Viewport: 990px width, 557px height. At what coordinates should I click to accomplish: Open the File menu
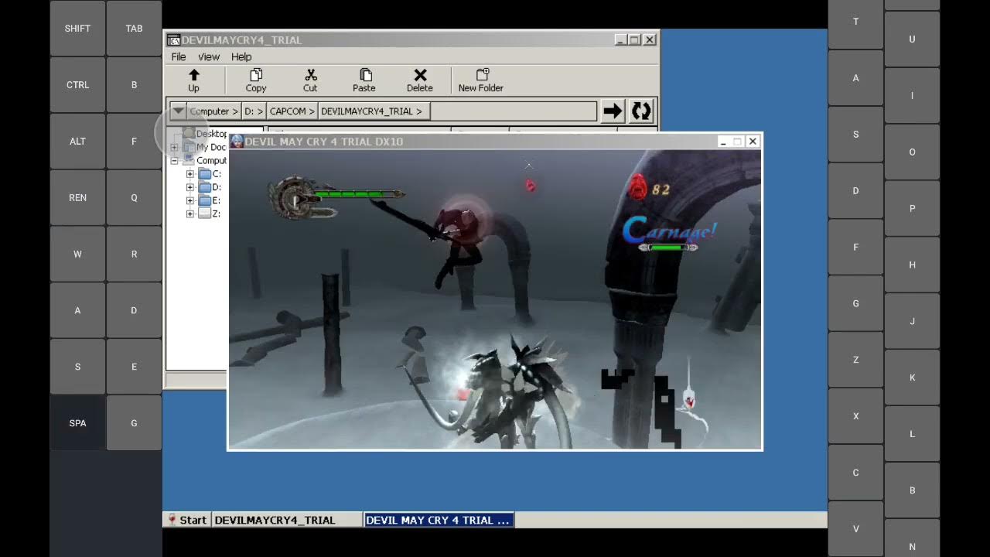[179, 56]
